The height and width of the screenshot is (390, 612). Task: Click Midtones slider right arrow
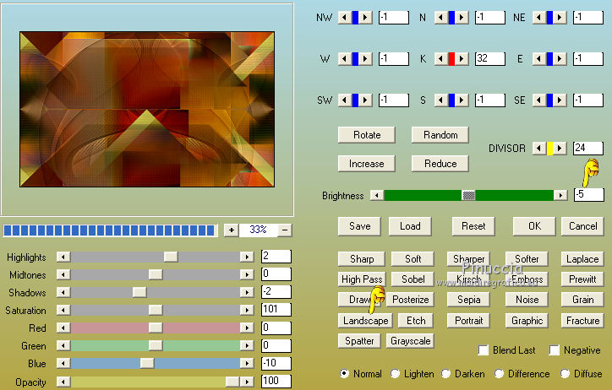[x=247, y=274]
